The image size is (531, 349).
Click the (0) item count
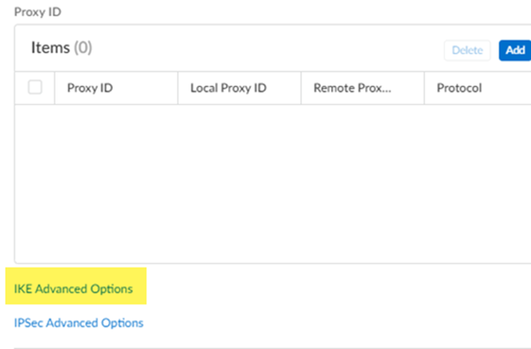(83, 48)
